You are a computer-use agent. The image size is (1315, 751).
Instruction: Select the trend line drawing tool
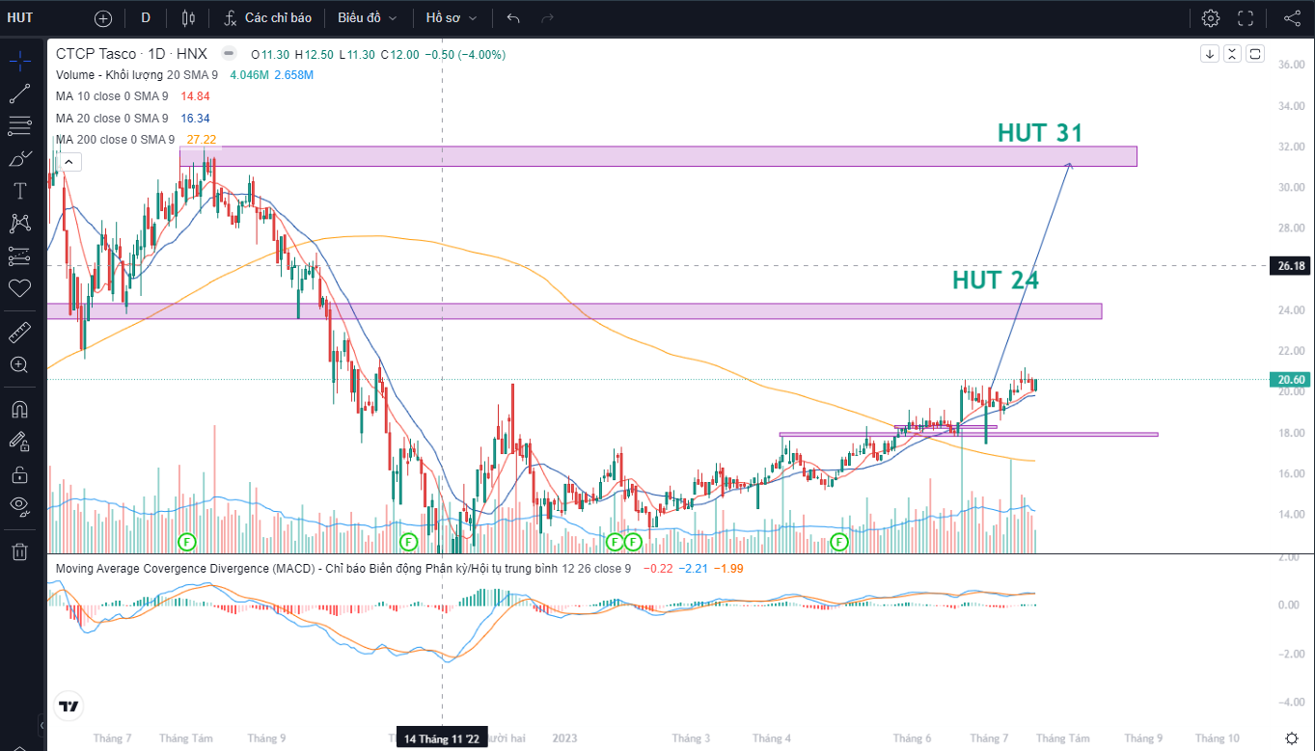click(x=19, y=94)
